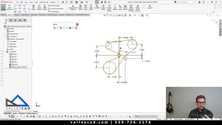This screenshot has width=222, height=125.
Task: Open the View menu
Action: [26, 2]
